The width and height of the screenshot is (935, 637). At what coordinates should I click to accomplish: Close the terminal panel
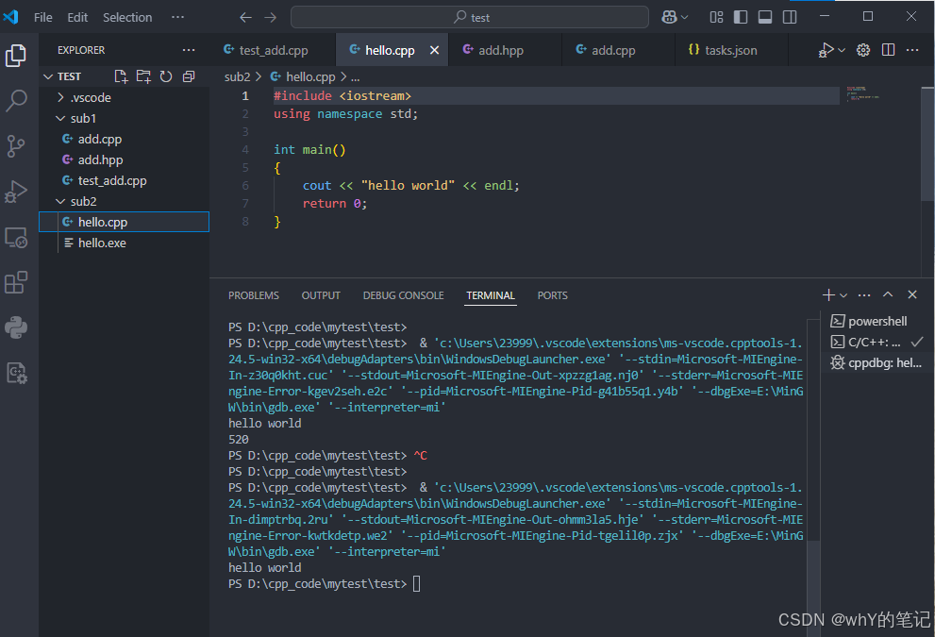912,294
